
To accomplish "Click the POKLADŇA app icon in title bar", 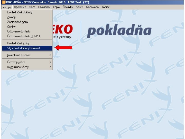I will (4, 2).
